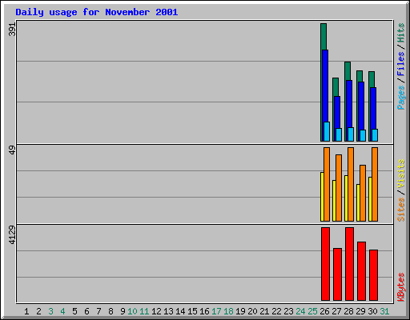This screenshot has width=410, height=320.
Task: Select the red KBytes bar for day 29
Action: coord(361,271)
